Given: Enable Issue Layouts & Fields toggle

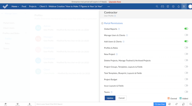Looking at the screenshot, I should (186, 85).
